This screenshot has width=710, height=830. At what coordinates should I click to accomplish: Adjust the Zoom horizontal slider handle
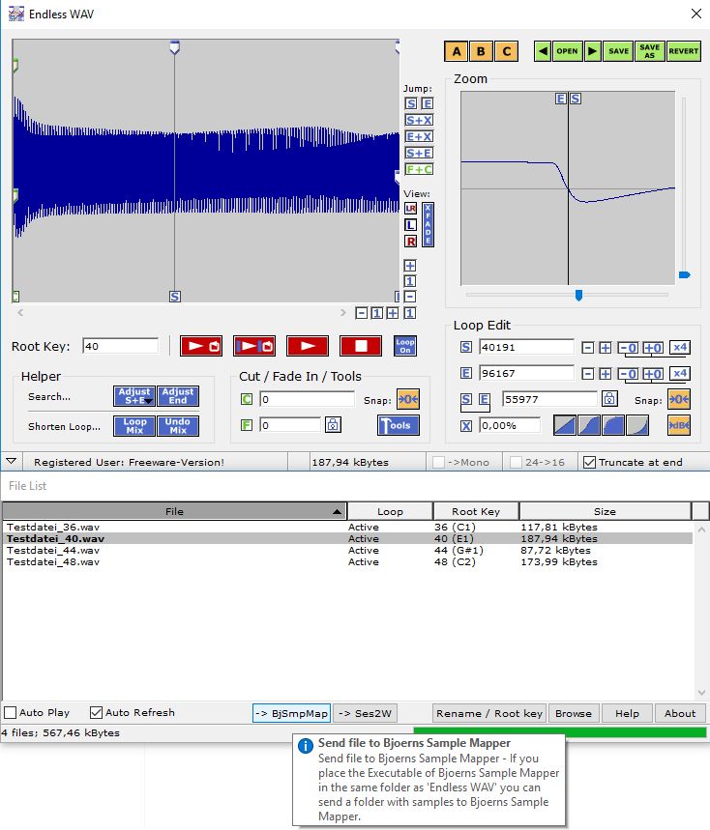pos(578,295)
